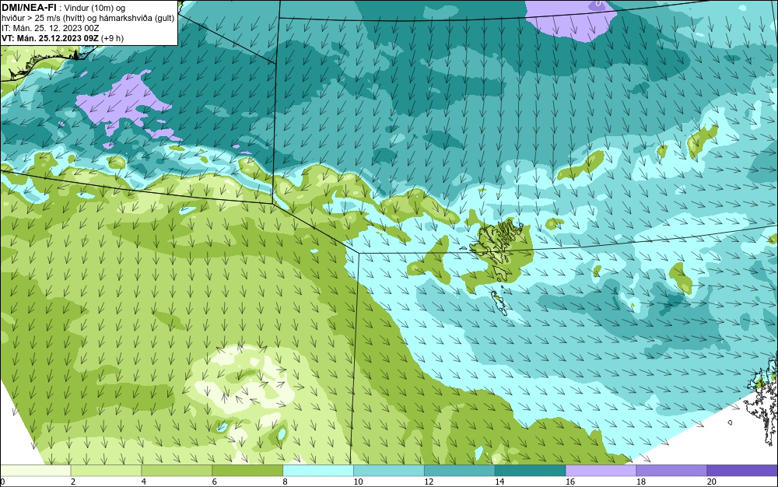Click the 12–14 m/s teal legend swatch
Viewport: 778px width, 487px height.
[x=460, y=470]
